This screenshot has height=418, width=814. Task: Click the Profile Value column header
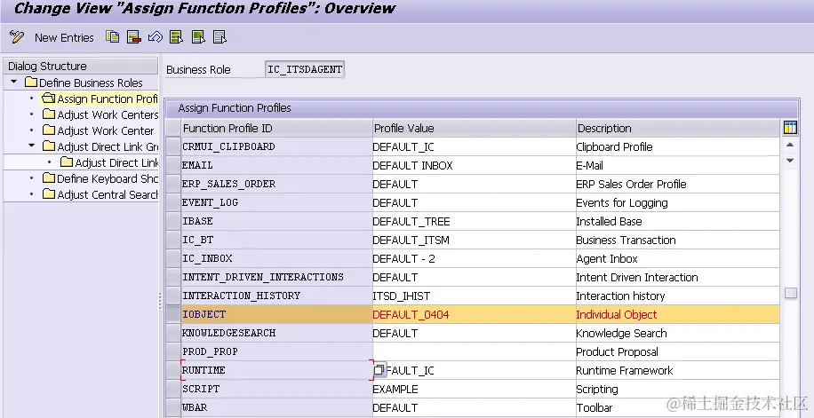(x=475, y=128)
